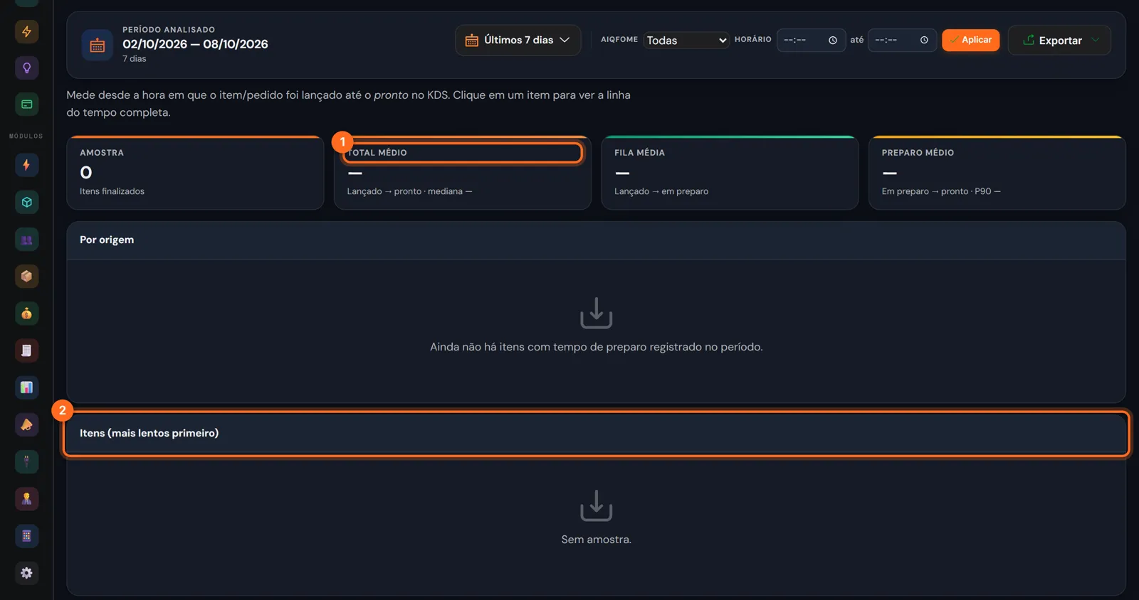Open the cardboard package module icon
Image resolution: width=1139 pixels, height=600 pixels.
point(26,277)
